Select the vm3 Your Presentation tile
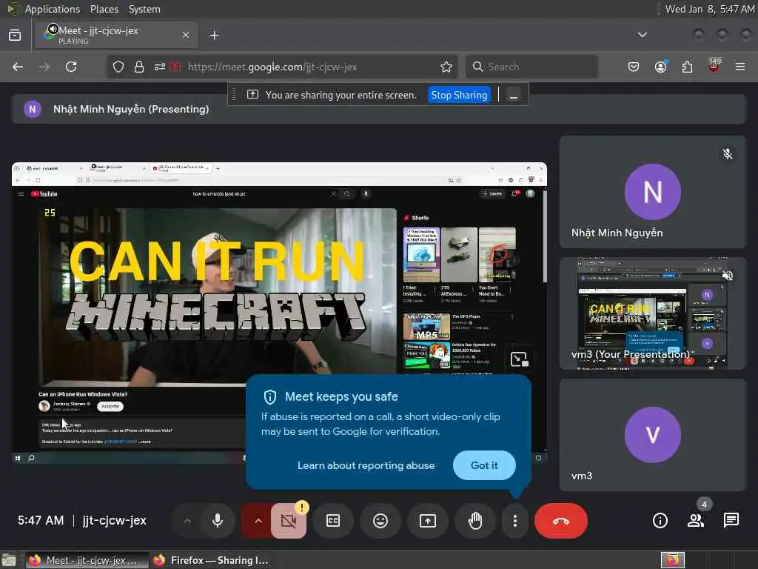 [653, 313]
